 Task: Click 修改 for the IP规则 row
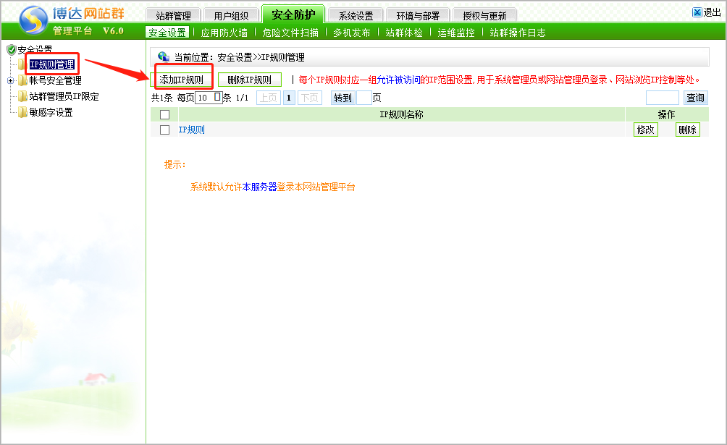click(x=645, y=130)
